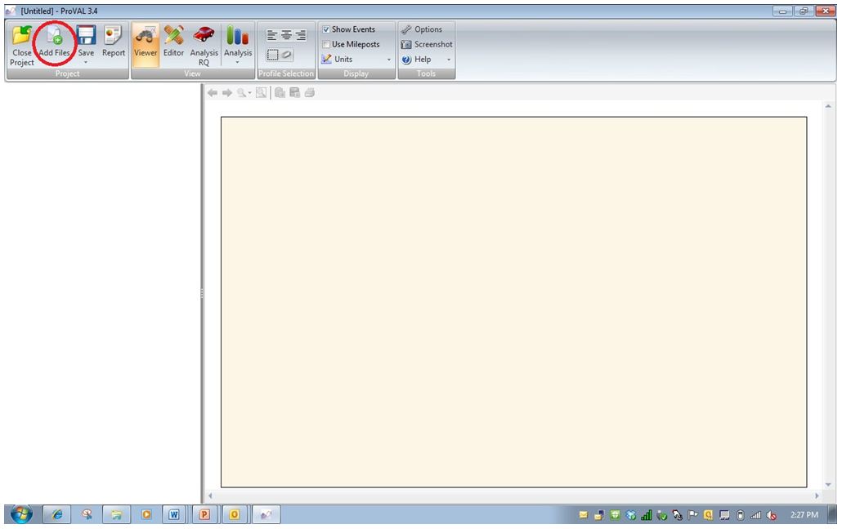
Task: Go forward with chart right arrow
Action: pos(227,93)
